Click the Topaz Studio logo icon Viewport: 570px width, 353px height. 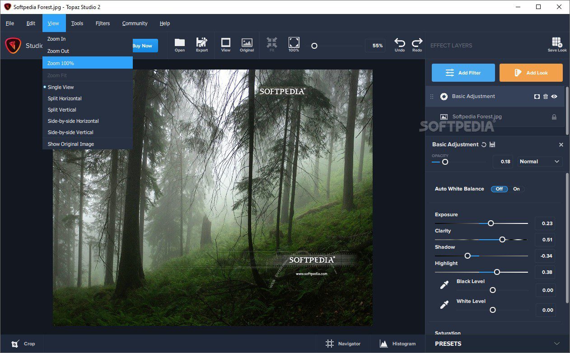point(13,46)
